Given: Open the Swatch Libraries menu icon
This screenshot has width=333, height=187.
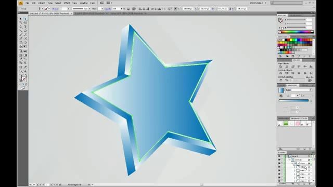Looking at the screenshot, I should pos(280,57).
